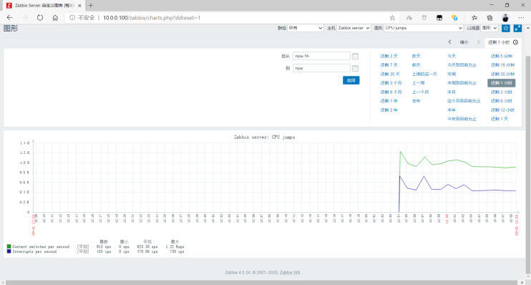Click the site security info icon

[72, 18]
